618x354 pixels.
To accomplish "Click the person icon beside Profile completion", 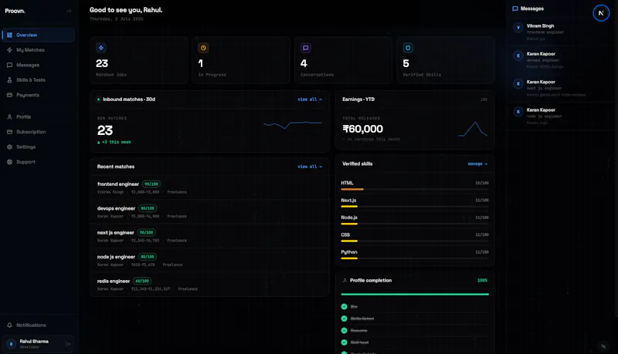I will tap(345, 281).
